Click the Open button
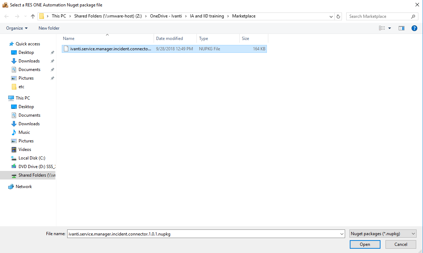 coord(365,244)
